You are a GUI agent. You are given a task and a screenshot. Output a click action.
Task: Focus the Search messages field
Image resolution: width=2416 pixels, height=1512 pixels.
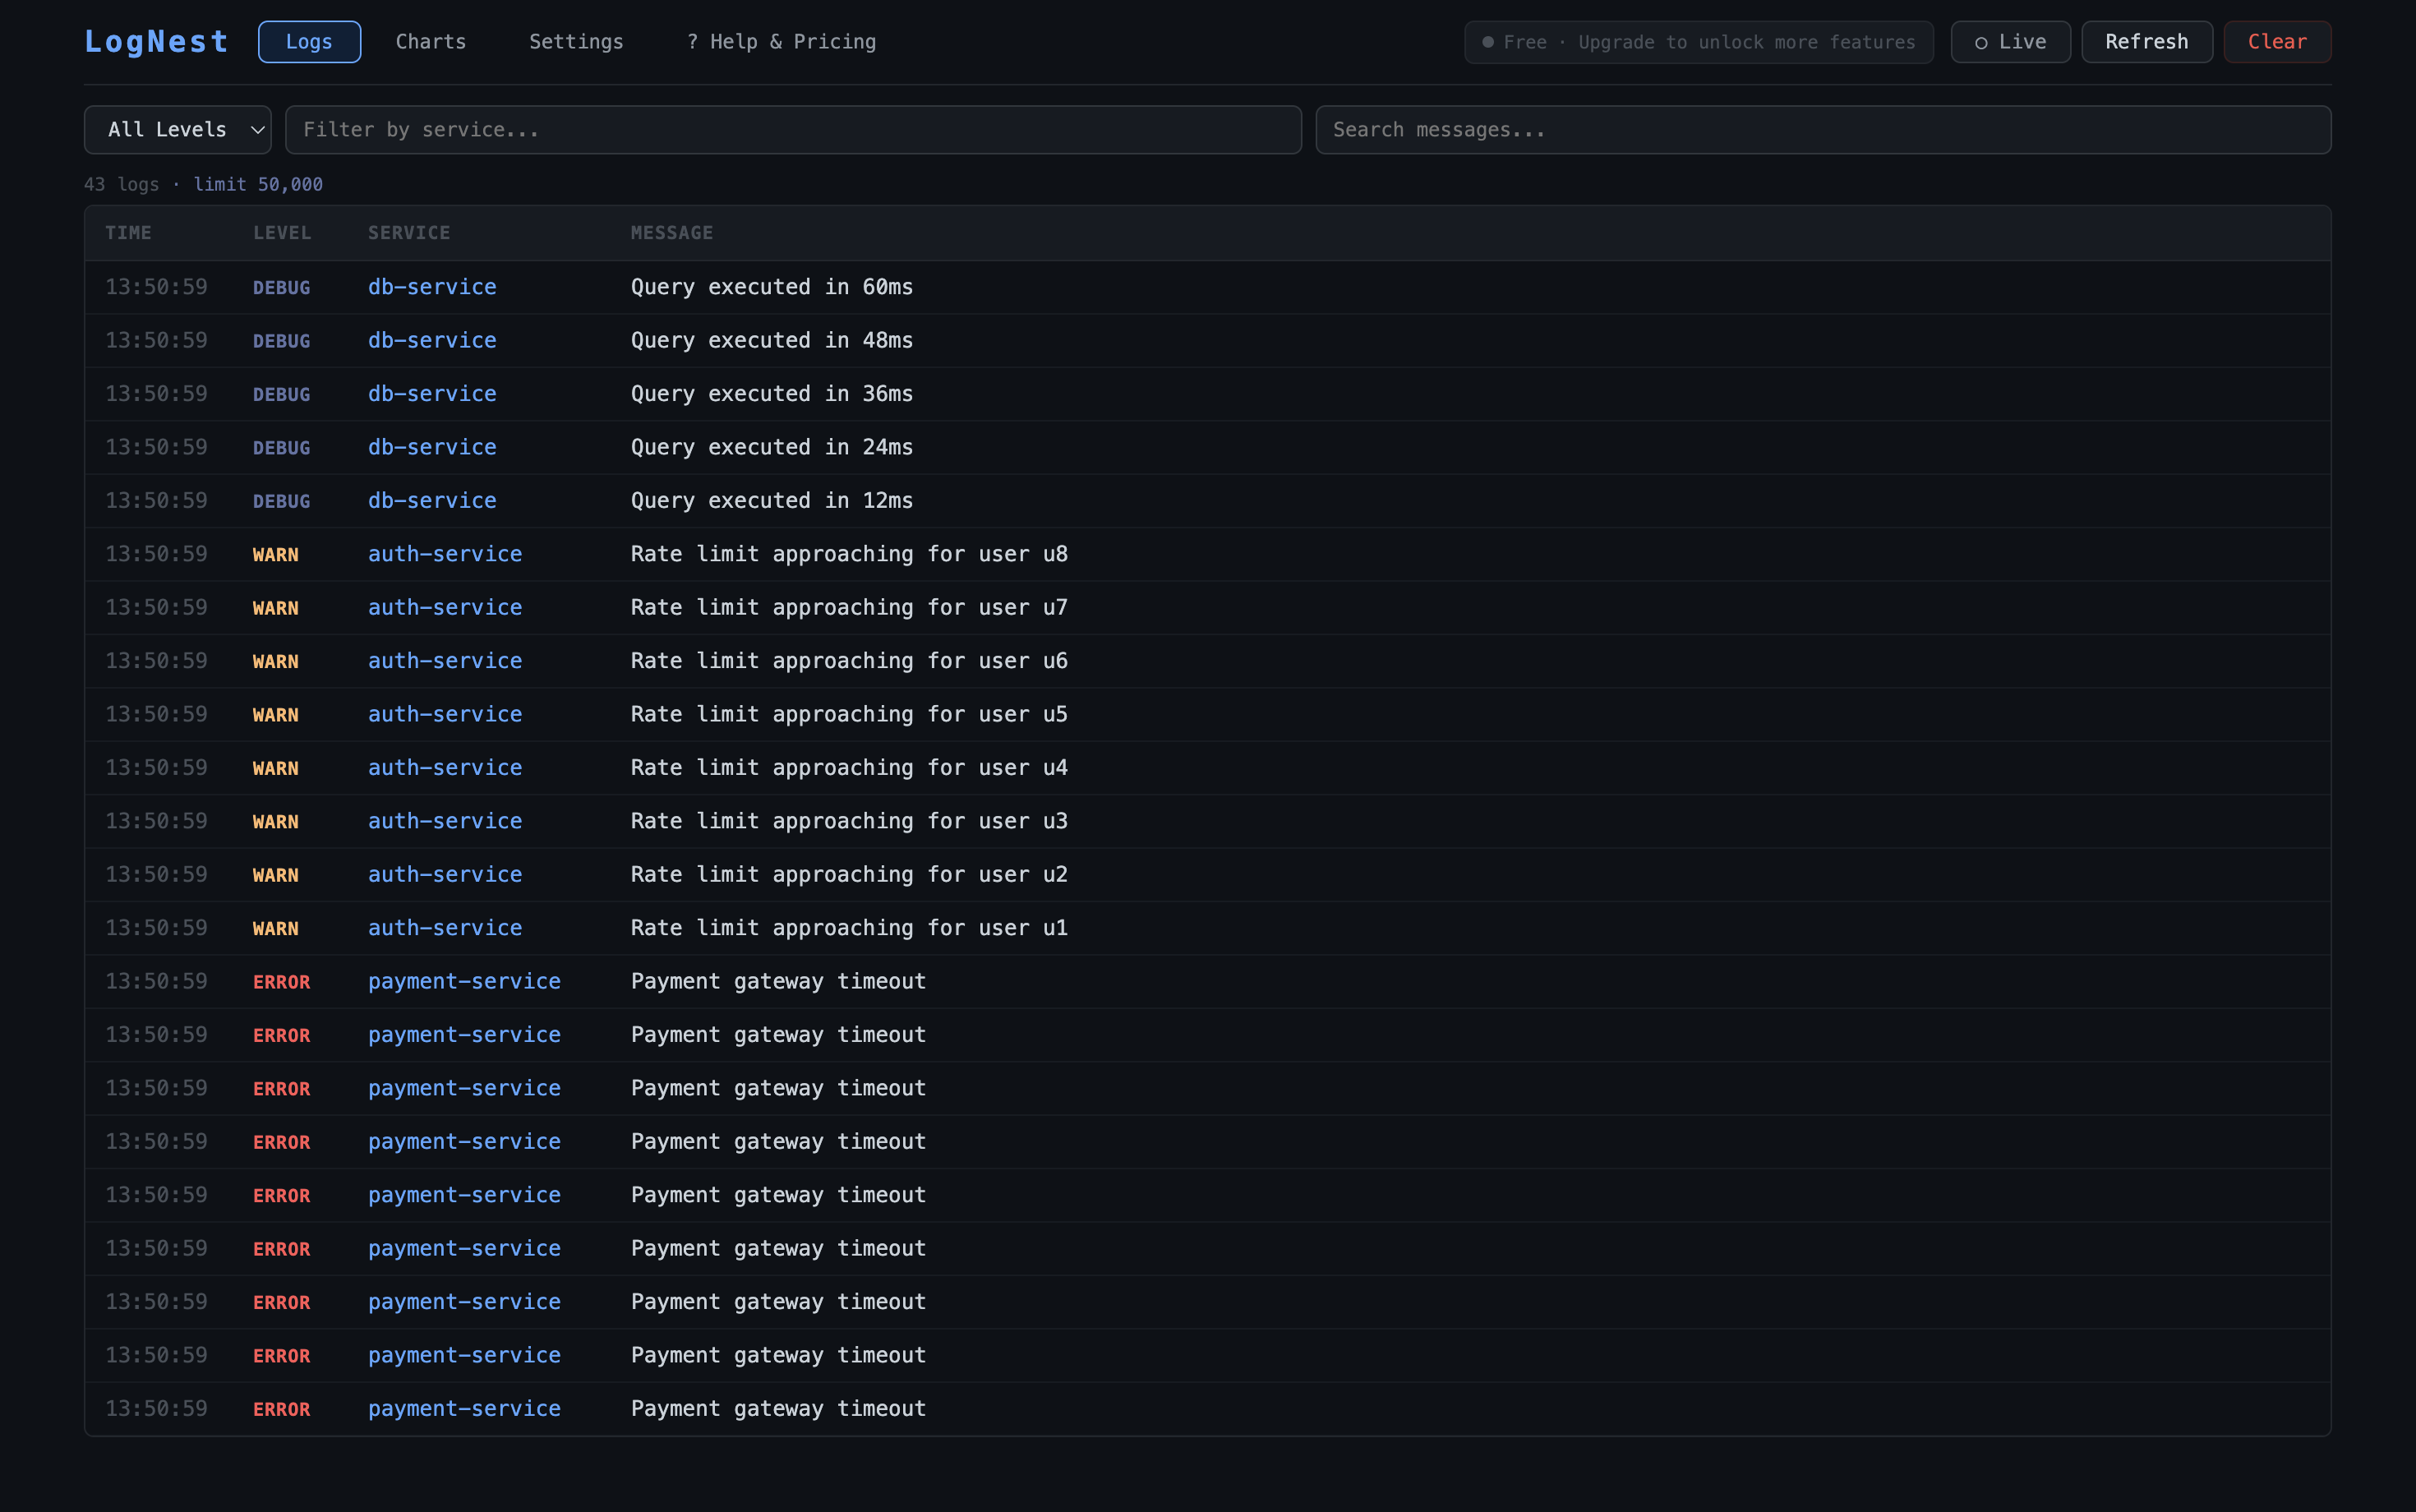coord(1823,130)
